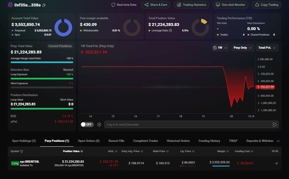
Task: Switch to Perp Positions (1) tab
Action: tap(57, 141)
